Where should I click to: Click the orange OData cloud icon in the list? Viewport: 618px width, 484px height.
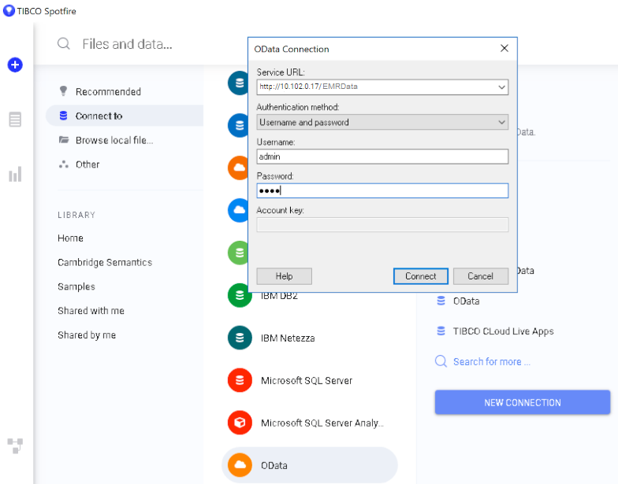point(240,465)
